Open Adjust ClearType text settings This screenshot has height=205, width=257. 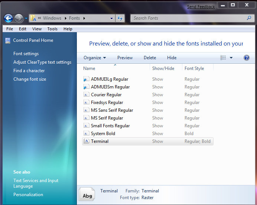[42, 62]
